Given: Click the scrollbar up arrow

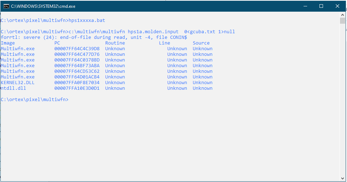Looking at the screenshot, I should 342,15.
